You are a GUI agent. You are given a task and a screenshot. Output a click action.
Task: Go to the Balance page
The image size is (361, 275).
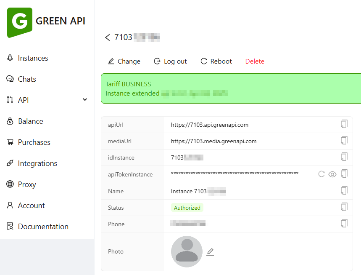point(30,121)
